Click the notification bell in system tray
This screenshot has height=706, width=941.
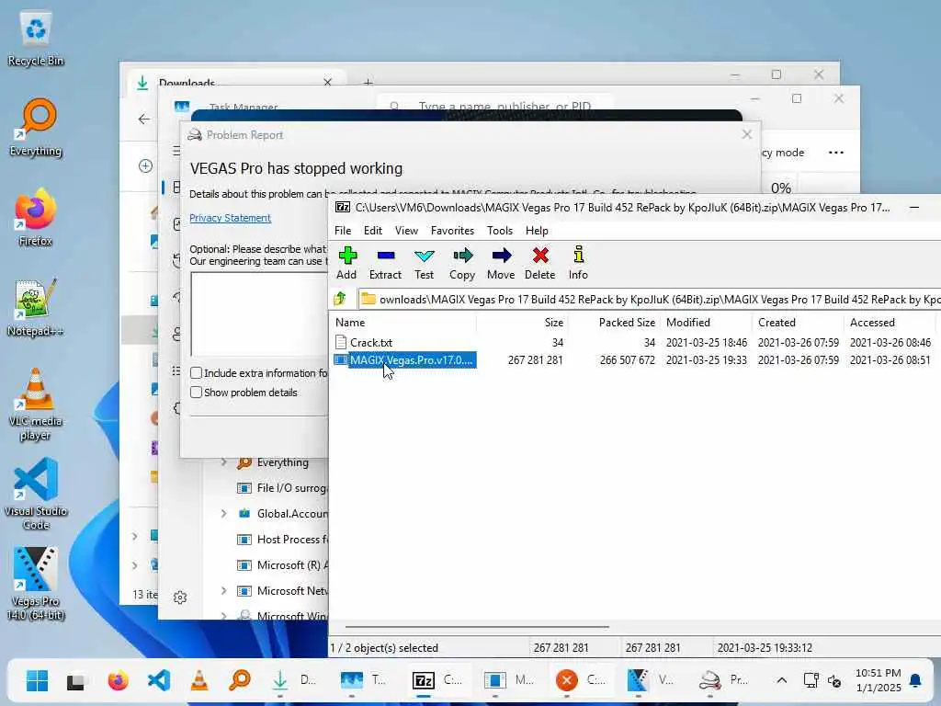point(915,680)
